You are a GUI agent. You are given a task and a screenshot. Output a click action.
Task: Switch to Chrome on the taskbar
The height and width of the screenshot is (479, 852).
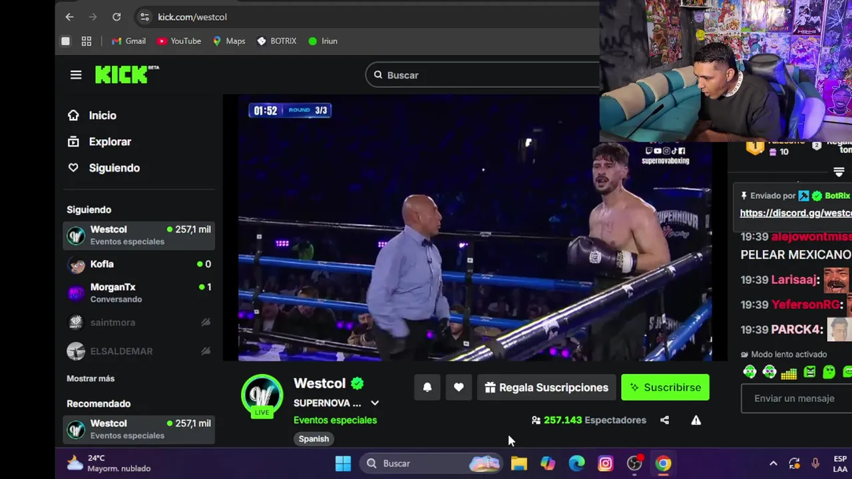click(664, 463)
